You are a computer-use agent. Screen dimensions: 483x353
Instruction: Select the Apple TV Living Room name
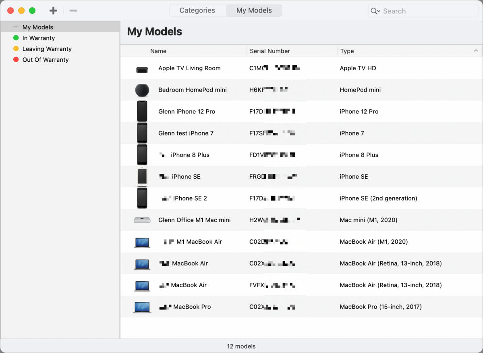click(189, 68)
